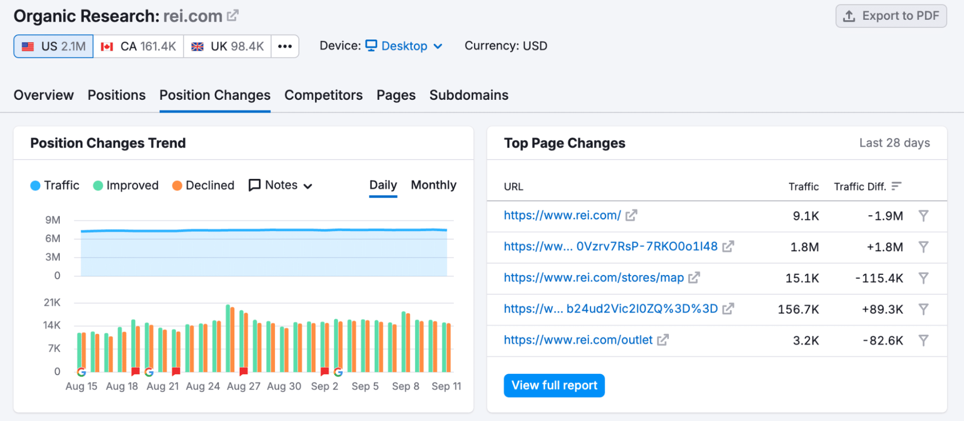Go to the Overview tab
964x421 pixels.
(x=44, y=95)
